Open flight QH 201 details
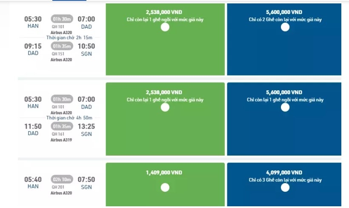Image resolution: width=349 pixels, height=208 pixels. coord(57,187)
